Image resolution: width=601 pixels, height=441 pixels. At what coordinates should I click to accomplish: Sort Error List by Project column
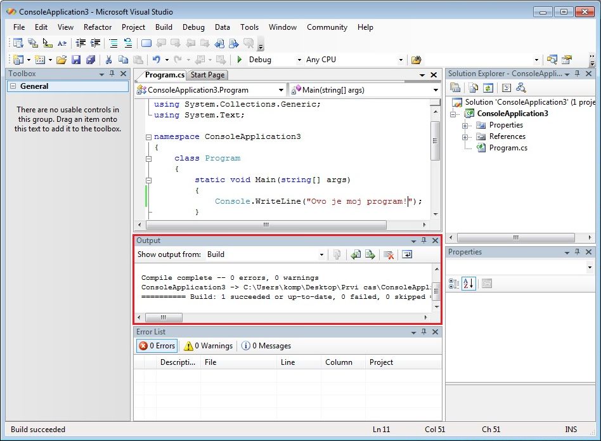pyautogui.click(x=403, y=362)
